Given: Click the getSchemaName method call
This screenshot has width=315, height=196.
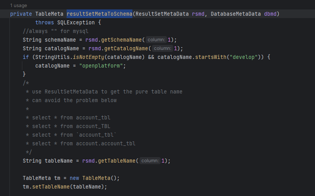Looking at the screenshot, I should 123,40.
